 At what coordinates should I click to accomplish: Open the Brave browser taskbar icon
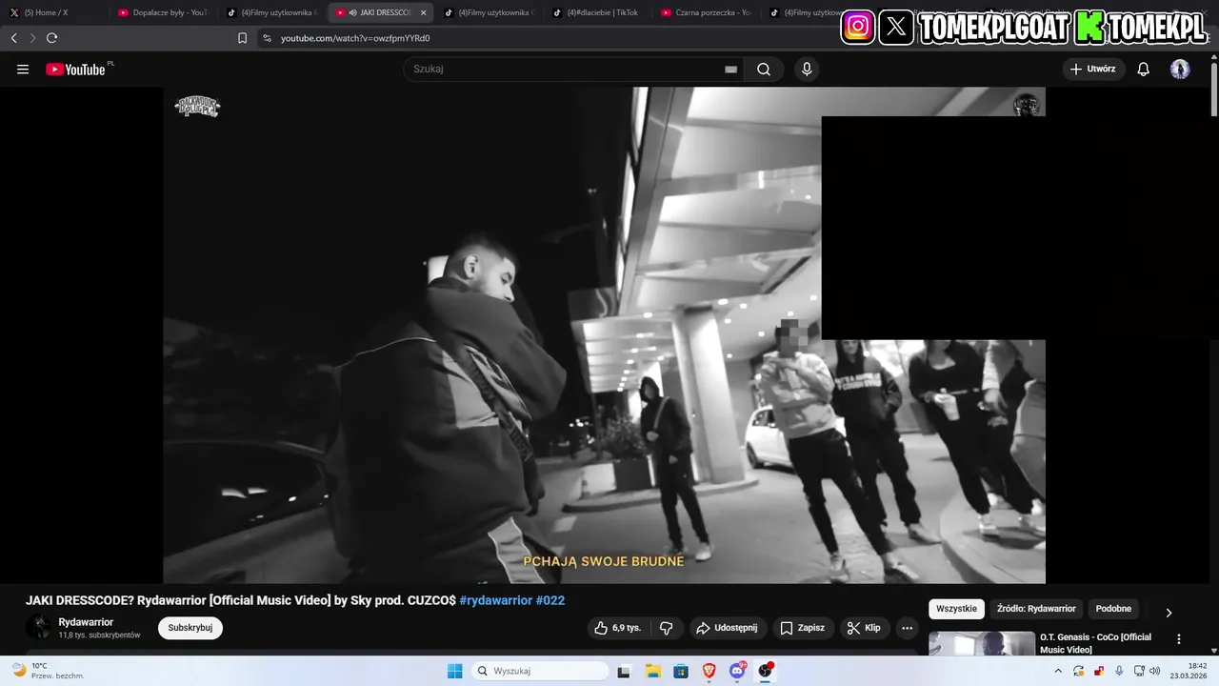709,671
